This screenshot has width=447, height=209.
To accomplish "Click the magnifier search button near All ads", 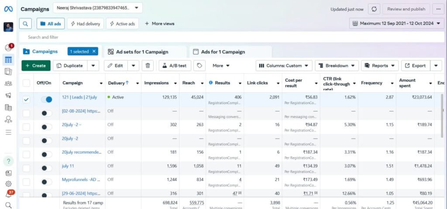I will point(26,24).
